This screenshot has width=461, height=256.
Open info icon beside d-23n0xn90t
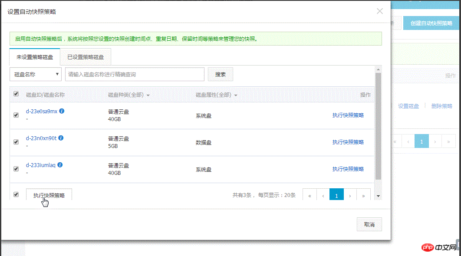point(61,138)
